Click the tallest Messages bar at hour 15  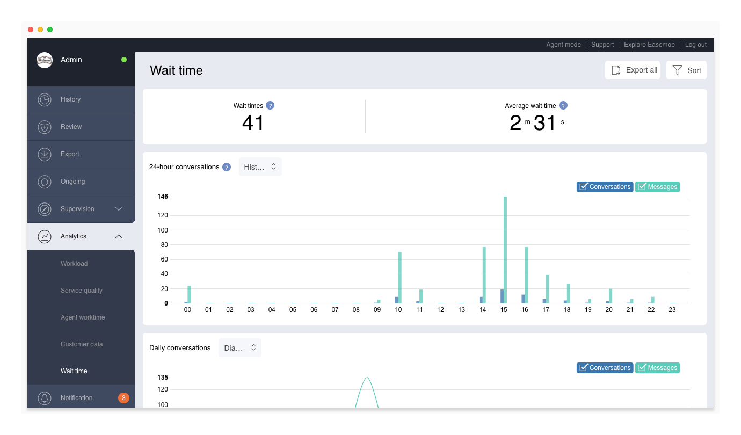pyautogui.click(x=505, y=250)
